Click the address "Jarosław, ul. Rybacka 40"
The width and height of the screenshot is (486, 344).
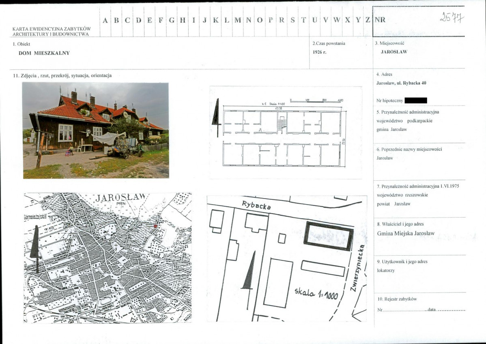(401, 83)
